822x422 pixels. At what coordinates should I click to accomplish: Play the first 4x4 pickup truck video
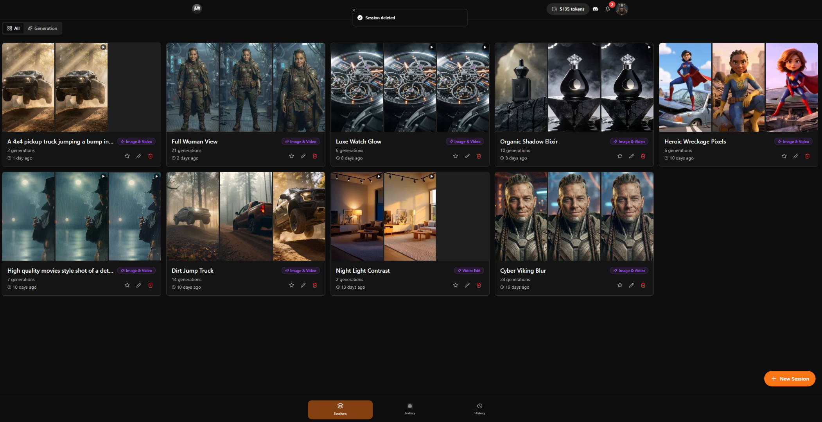tap(103, 47)
